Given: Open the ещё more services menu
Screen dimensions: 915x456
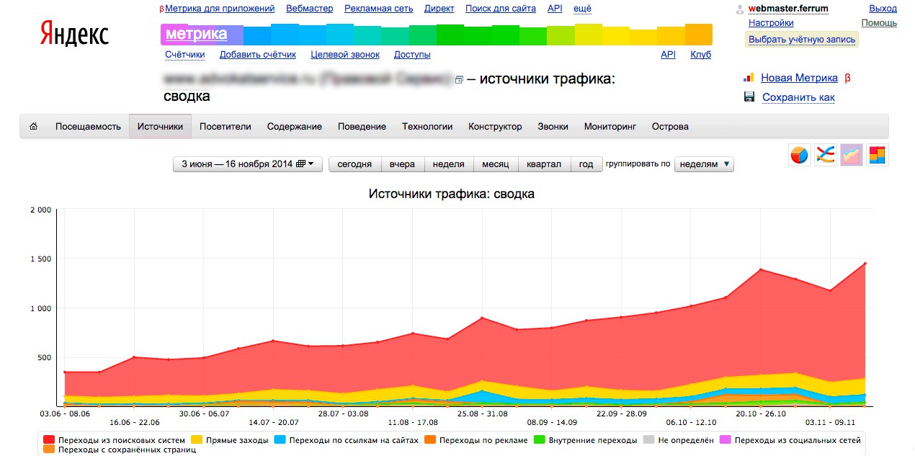Looking at the screenshot, I should coord(582,9).
